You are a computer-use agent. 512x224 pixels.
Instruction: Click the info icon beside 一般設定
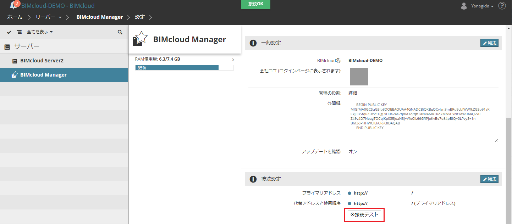(253, 43)
